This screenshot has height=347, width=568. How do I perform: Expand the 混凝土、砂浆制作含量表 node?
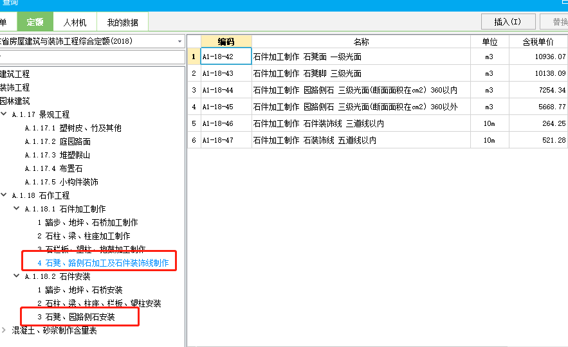[4, 330]
